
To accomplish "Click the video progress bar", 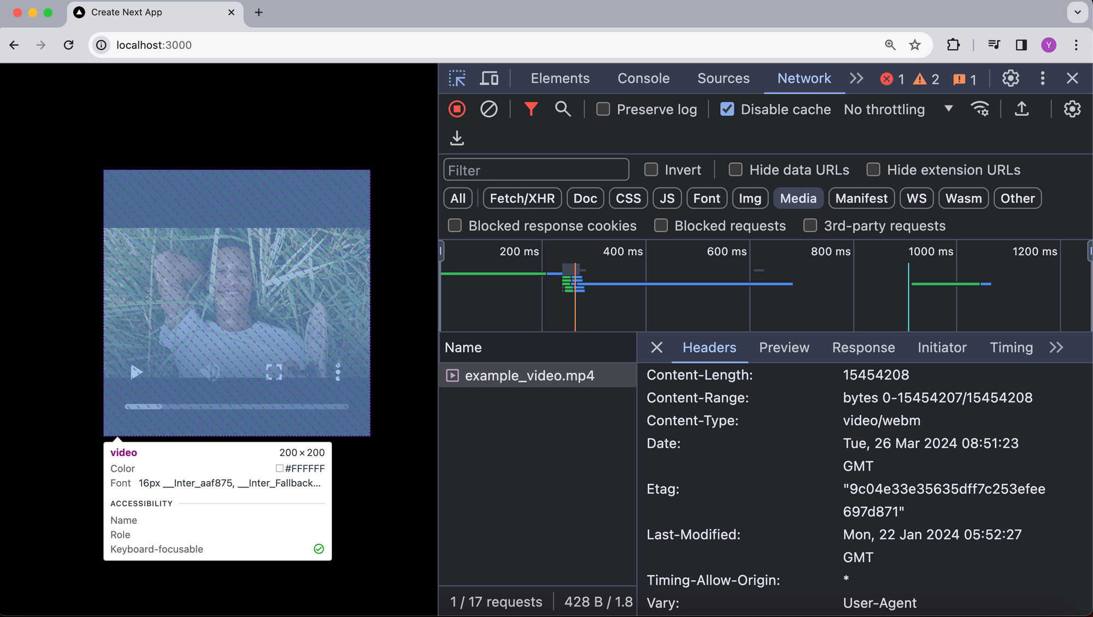I will click(237, 406).
